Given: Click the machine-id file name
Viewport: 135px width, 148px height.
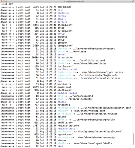Looking at the screenshot, I should coord(64,84).
